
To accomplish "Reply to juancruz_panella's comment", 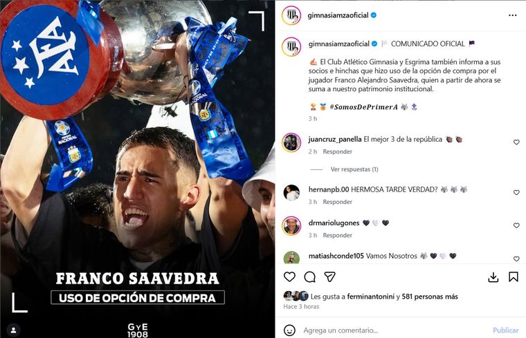I will pyautogui.click(x=338, y=152).
